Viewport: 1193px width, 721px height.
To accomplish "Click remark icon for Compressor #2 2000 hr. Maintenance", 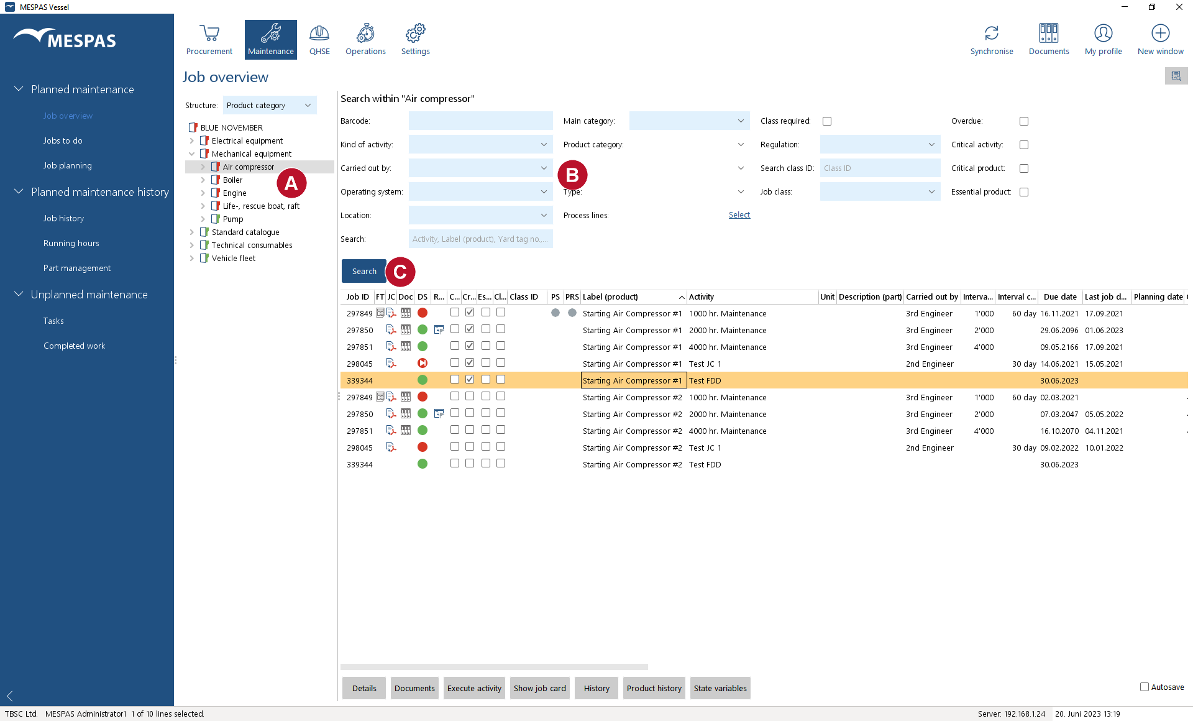I will point(439,413).
